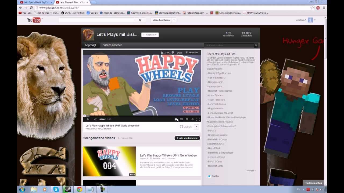Toggle the Abonniert subscription button

[x=150, y=35]
